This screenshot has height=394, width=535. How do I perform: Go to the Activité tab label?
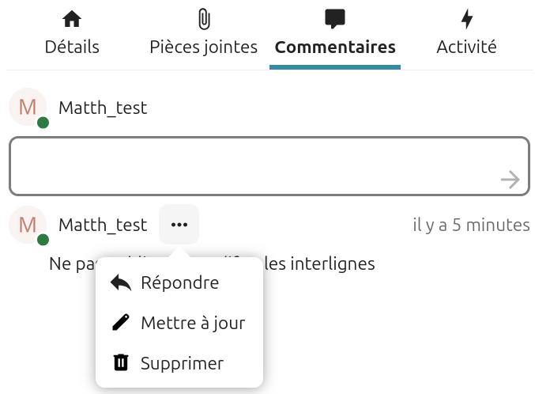point(466,47)
